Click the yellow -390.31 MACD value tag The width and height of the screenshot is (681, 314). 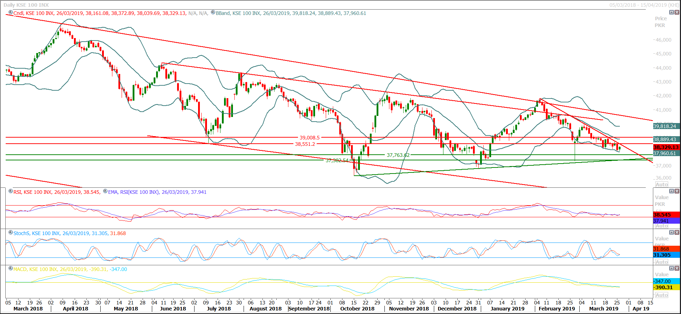(666, 287)
